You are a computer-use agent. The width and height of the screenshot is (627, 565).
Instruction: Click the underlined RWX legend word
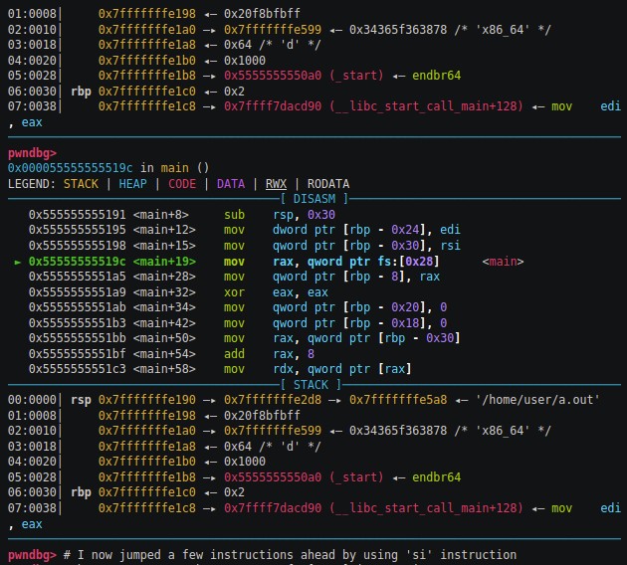tap(276, 184)
